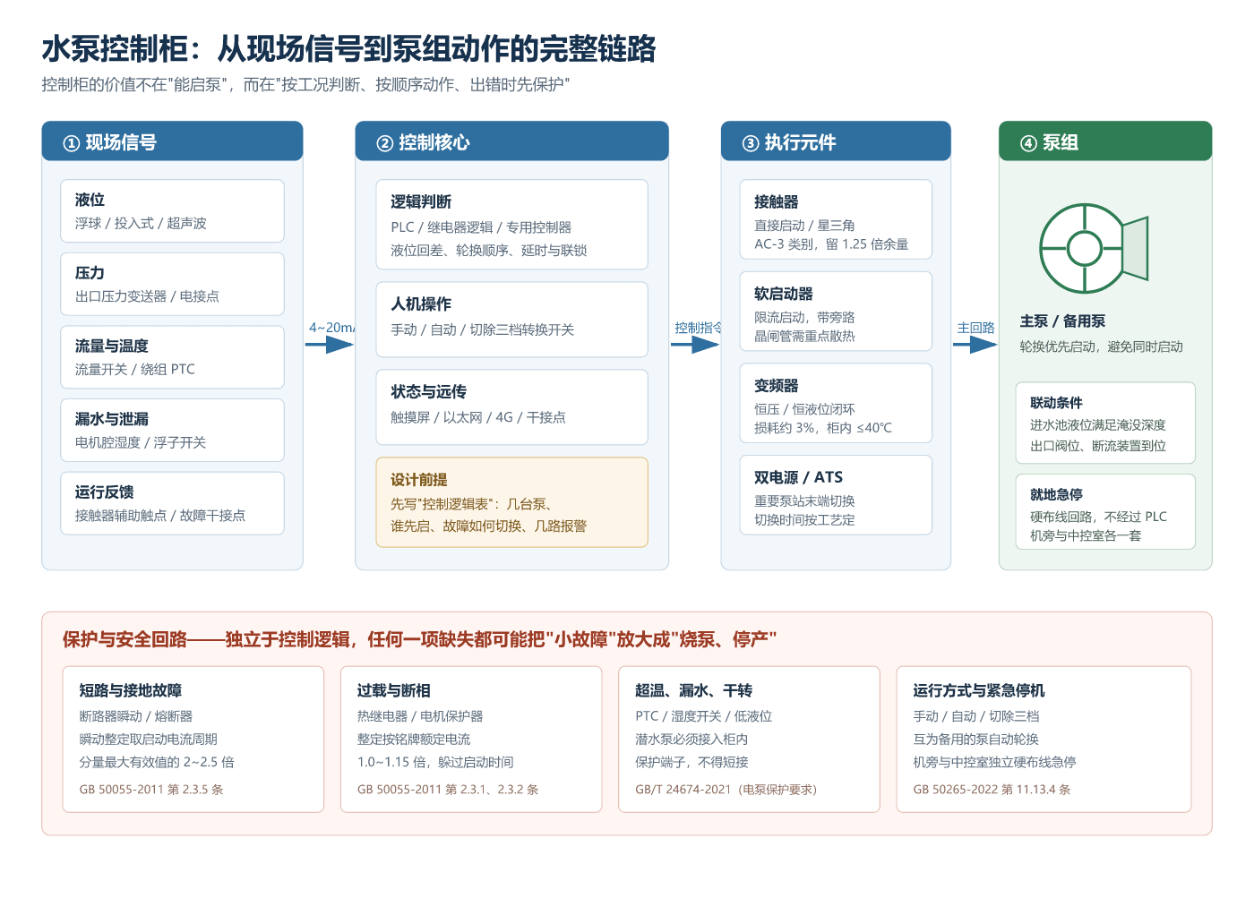This screenshot has width=1254, height=898.
Task: Click the main title 水泵控制柜
Action: tap(348, 48)
